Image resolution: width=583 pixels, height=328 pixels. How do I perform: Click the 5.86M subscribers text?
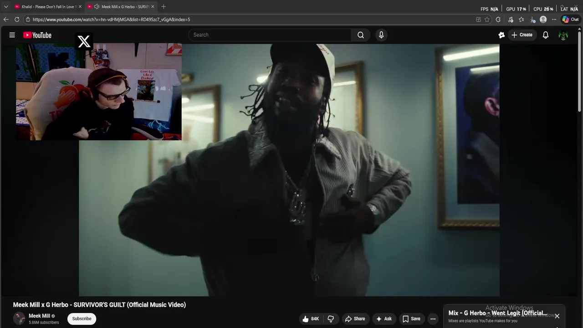pos(44,323)
